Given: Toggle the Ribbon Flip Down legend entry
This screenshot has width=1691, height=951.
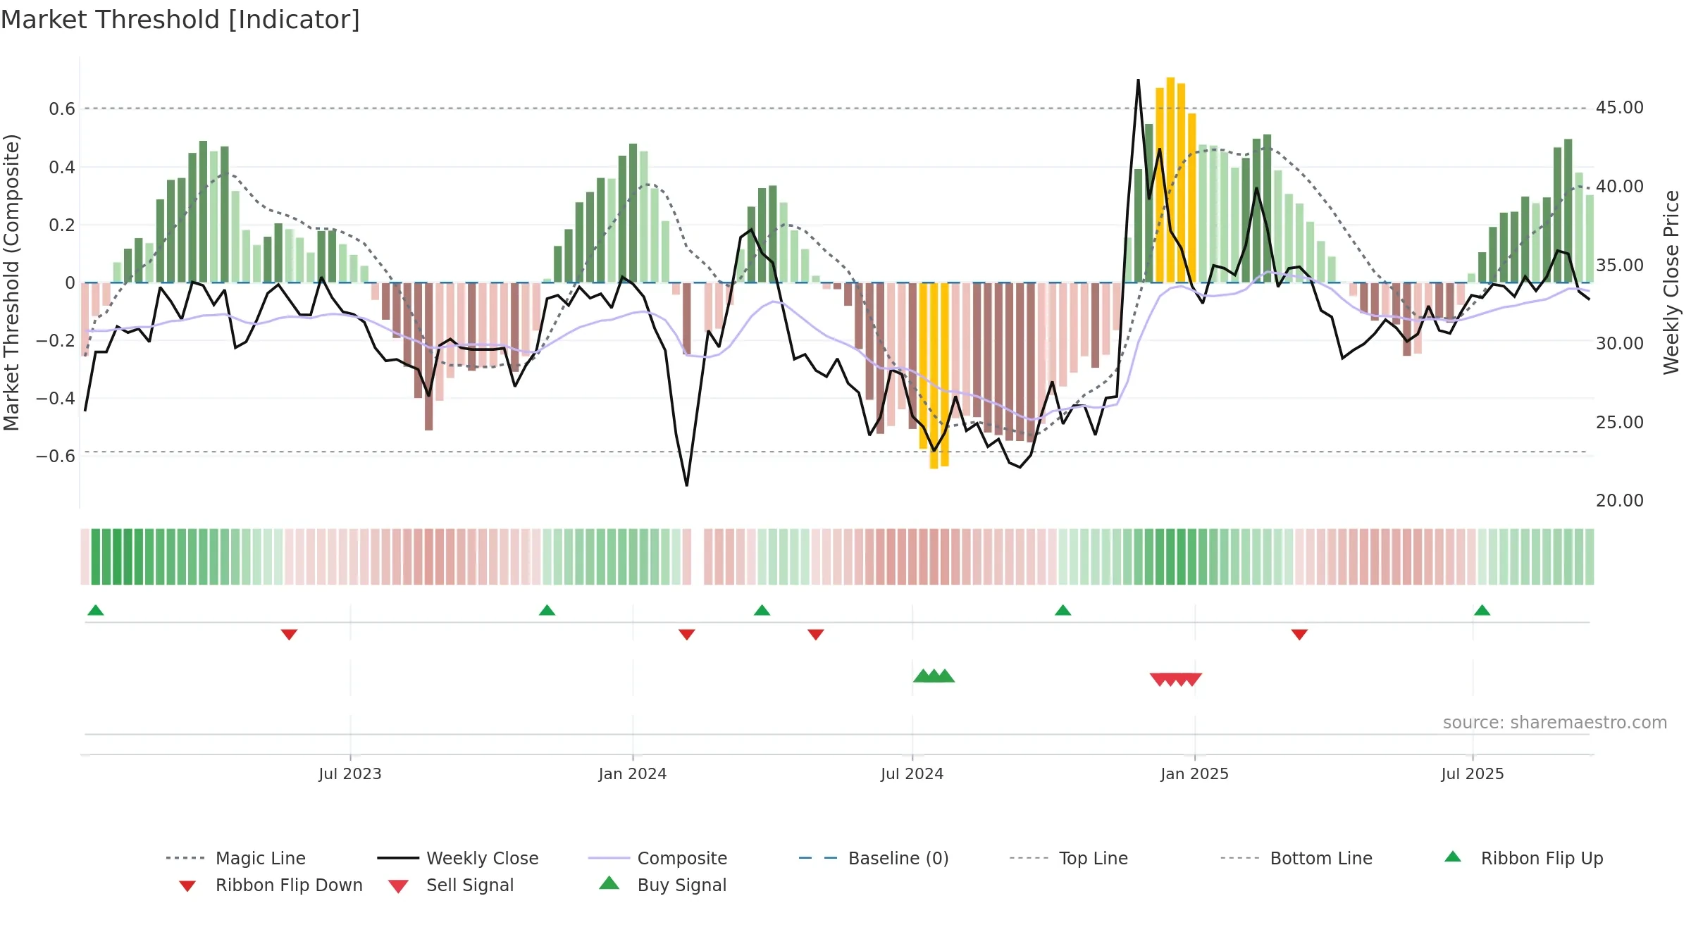Looking at the screenshot, I should 270,885.
